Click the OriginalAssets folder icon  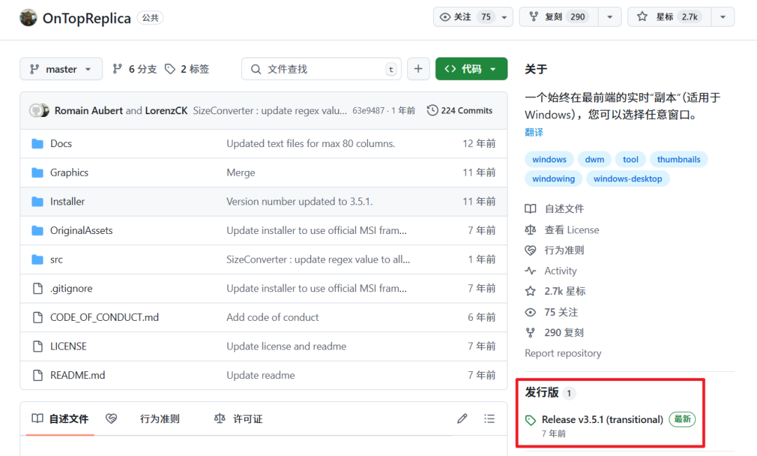(x=37, y=230)
